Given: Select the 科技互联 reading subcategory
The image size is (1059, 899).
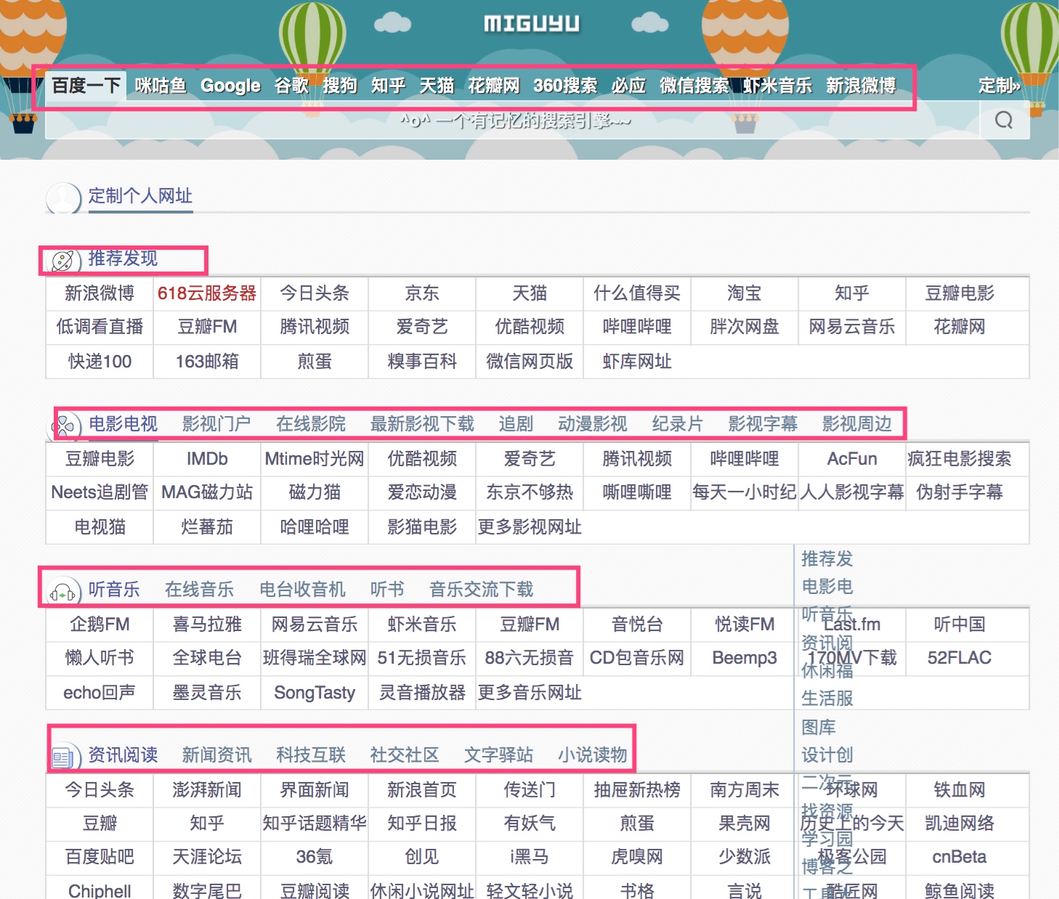Looking at the screenshot, I should [311, 755].
